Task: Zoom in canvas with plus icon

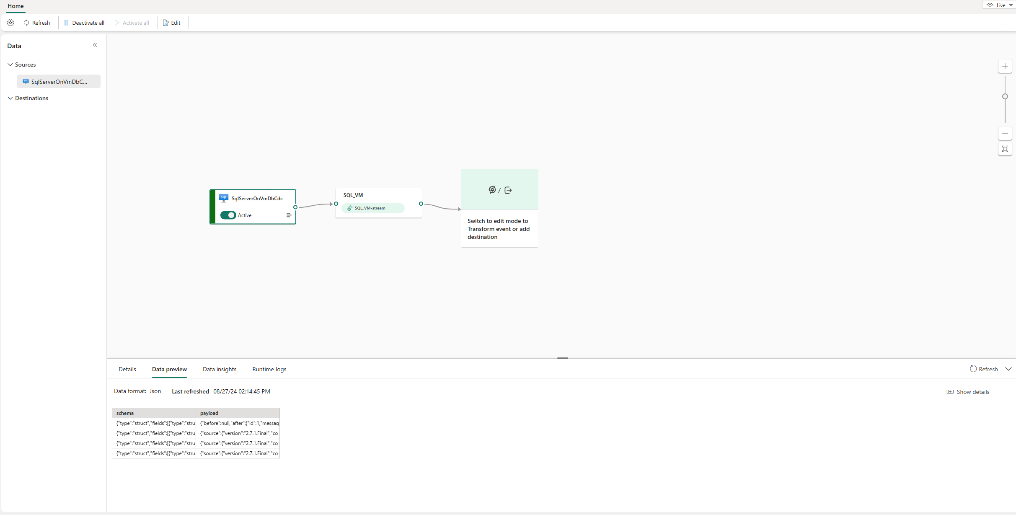Action: pos(1005,66)
